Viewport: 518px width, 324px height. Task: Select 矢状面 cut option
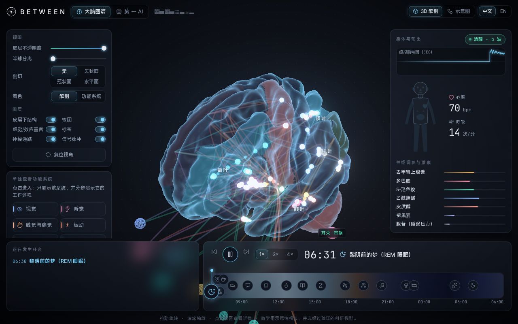(91, 71)
